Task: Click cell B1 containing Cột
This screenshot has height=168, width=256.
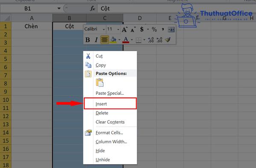Action: coord(69,26)
